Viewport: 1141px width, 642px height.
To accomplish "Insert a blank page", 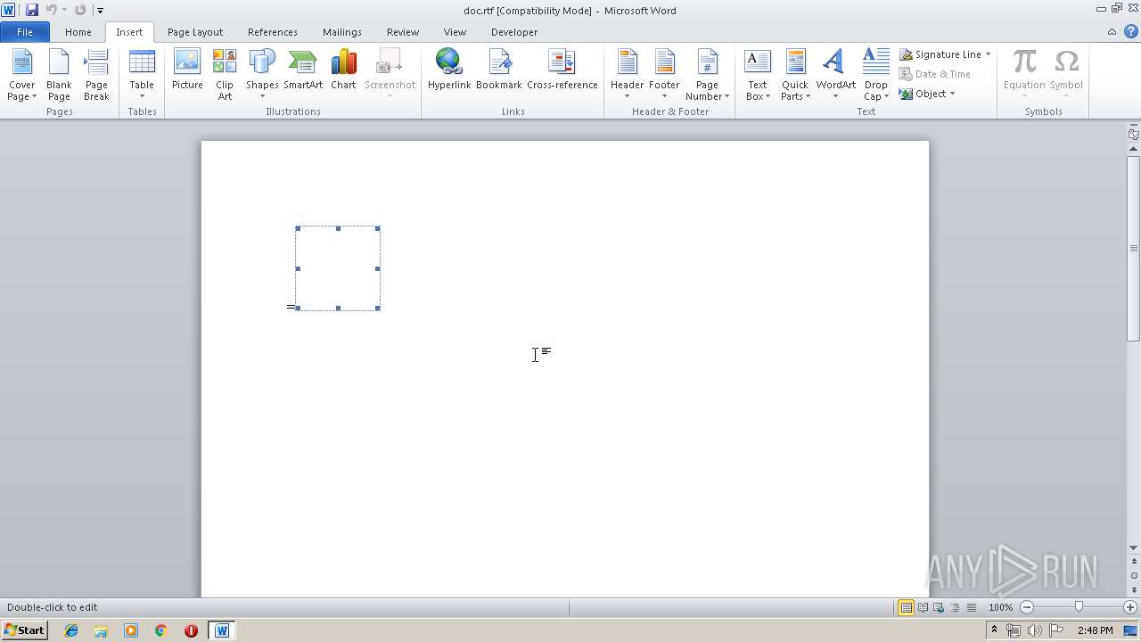I will point(59,75).
